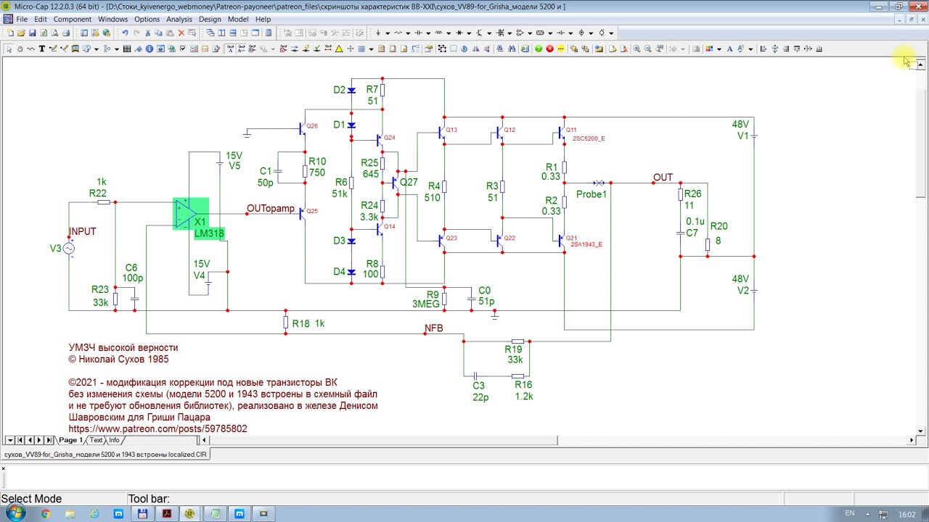The image size is (929, 522).
Task: Open the Options menu
Action: tap(147, 20)
